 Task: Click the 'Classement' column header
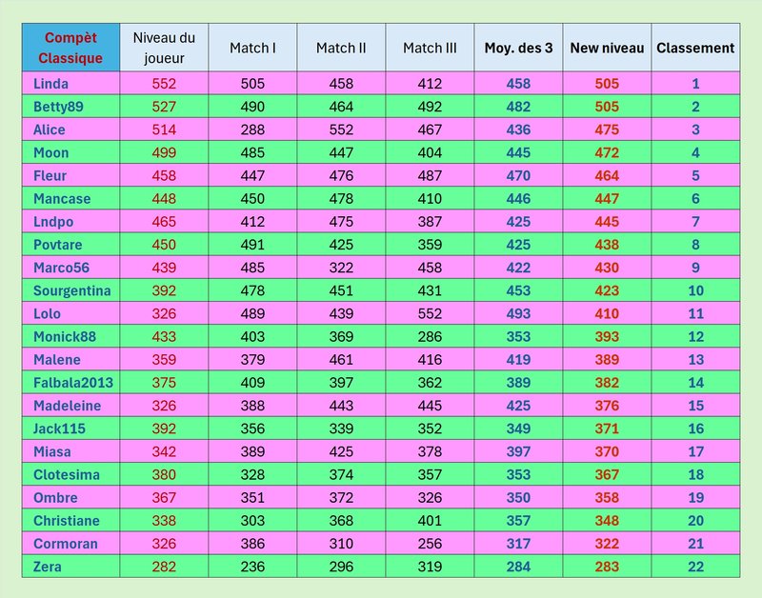point(695,48)
